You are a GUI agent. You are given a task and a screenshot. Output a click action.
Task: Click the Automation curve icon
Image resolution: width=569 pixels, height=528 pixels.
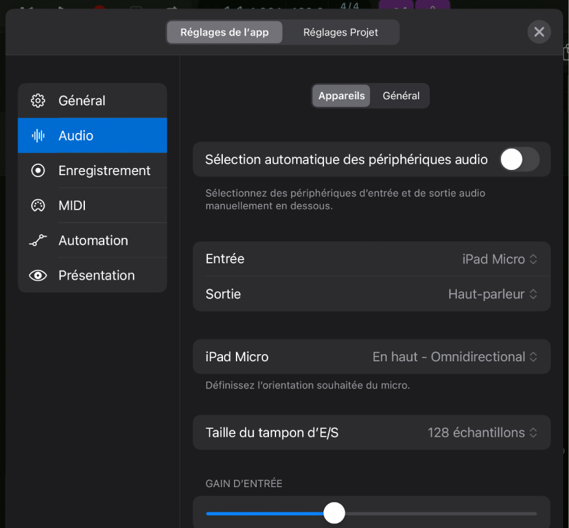(x=38, y=241)
